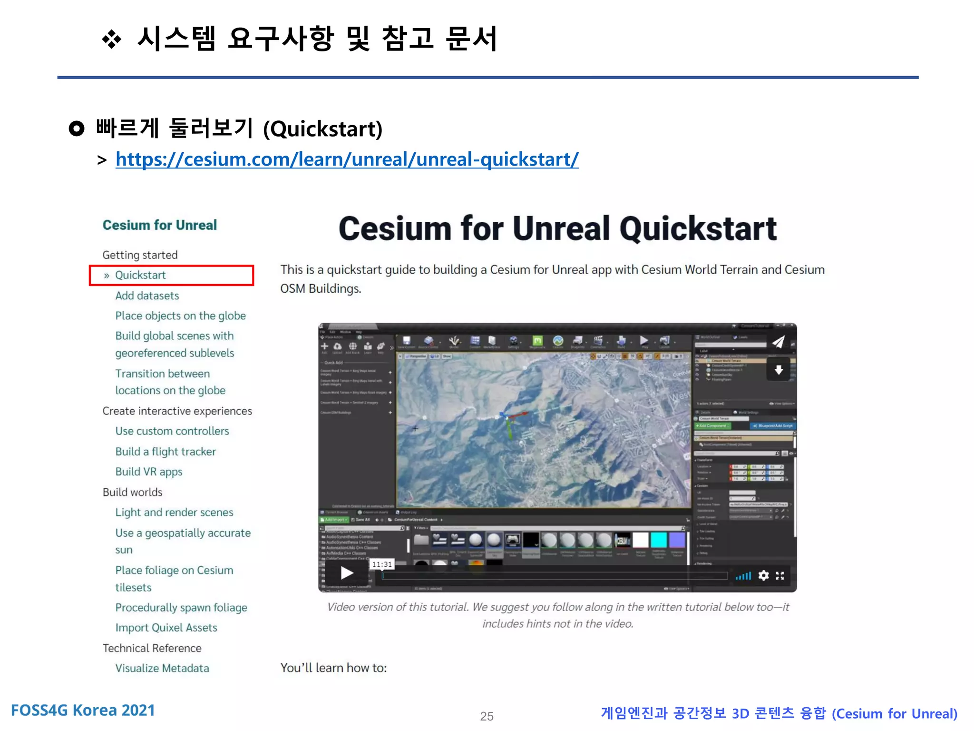Click the Build icon in Unreal toolbar
The image size is (974, 731).
coord(621,341)
